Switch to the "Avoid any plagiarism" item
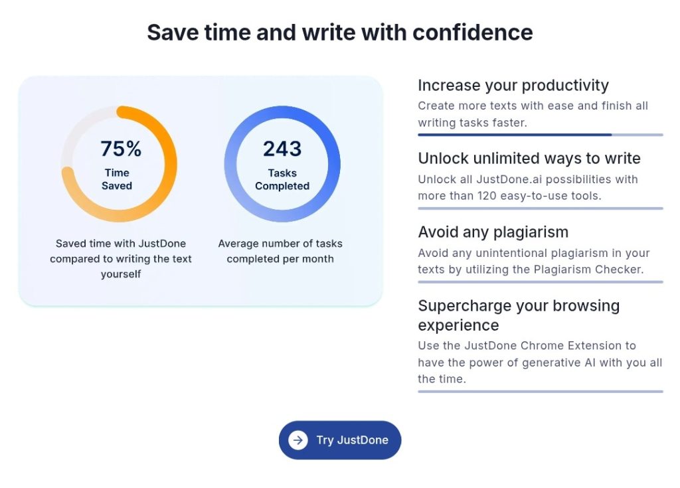This screenshot has height=488, width=680. [x=493, y=232]
